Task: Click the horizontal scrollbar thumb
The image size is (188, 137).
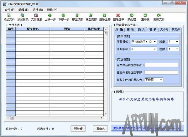Action: 12,118
